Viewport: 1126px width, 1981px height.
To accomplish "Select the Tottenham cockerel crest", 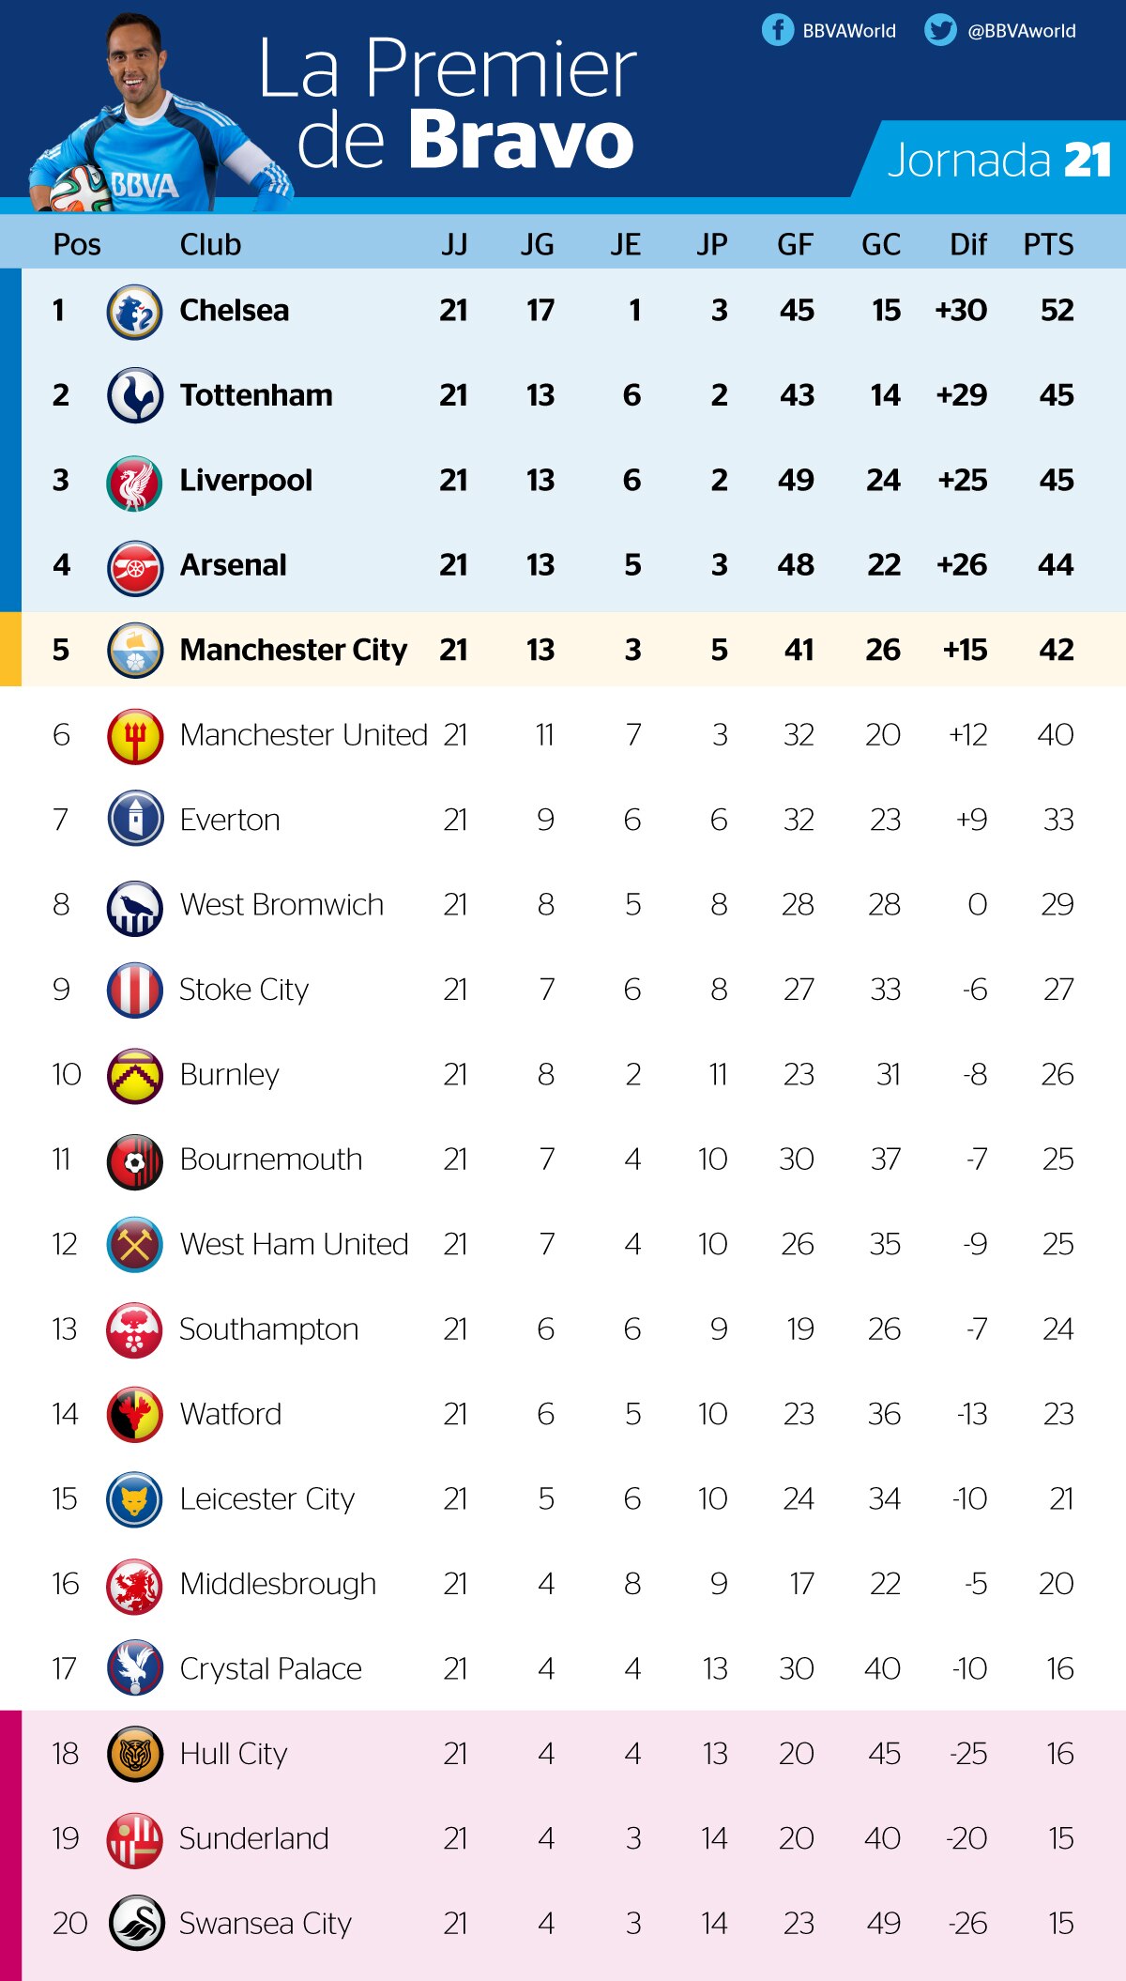I will (135, 395).
